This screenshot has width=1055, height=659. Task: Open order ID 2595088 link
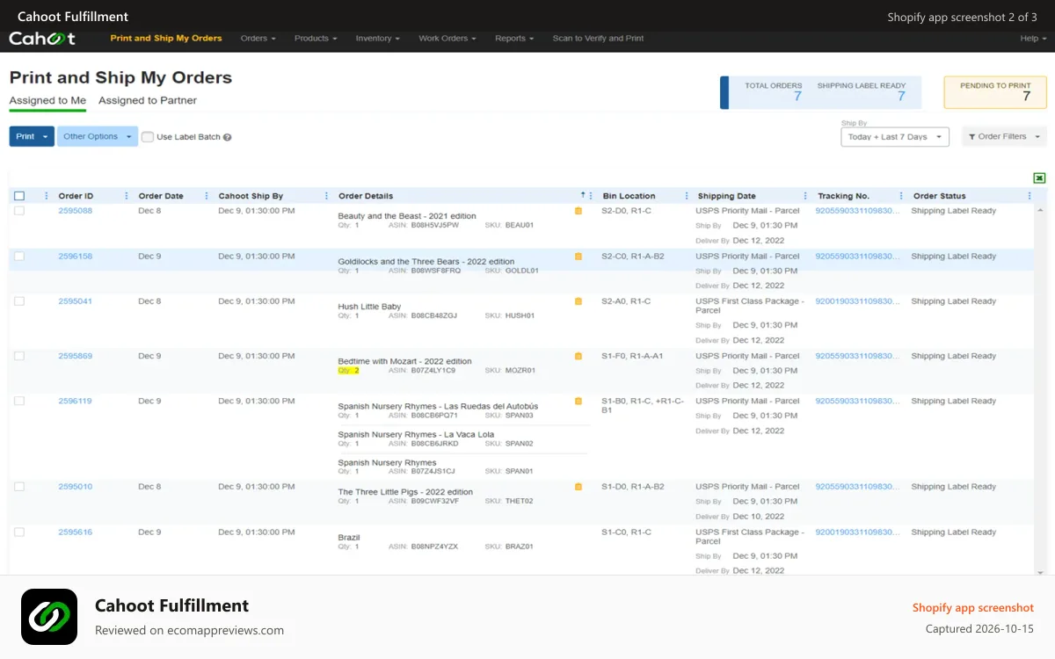(76, 211)
